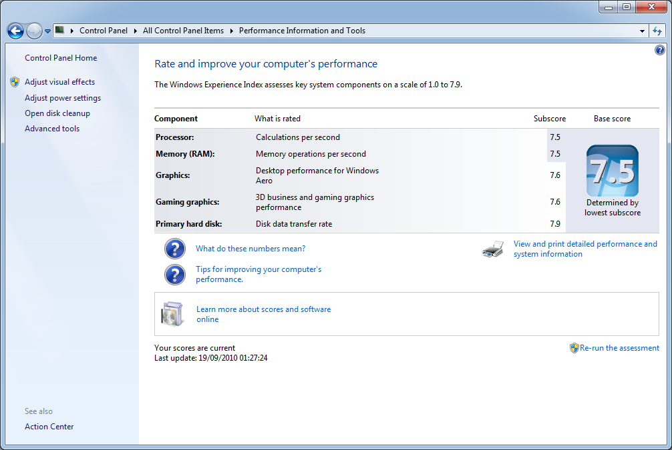
Task: Navigate to 'Control Panel' in the breadcrumb bar
Action: tap(104, 30)
